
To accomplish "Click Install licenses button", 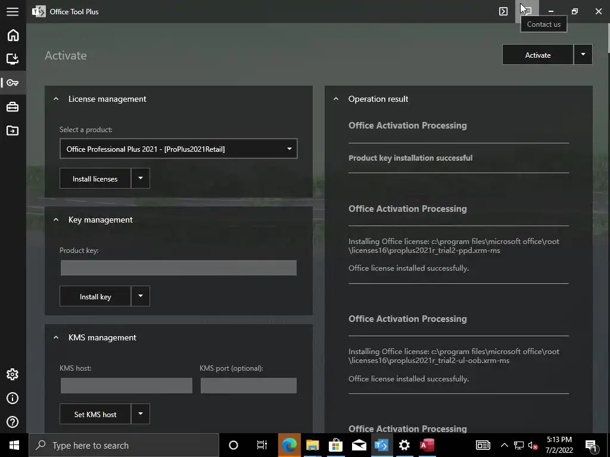I will [x=95, y=179].
